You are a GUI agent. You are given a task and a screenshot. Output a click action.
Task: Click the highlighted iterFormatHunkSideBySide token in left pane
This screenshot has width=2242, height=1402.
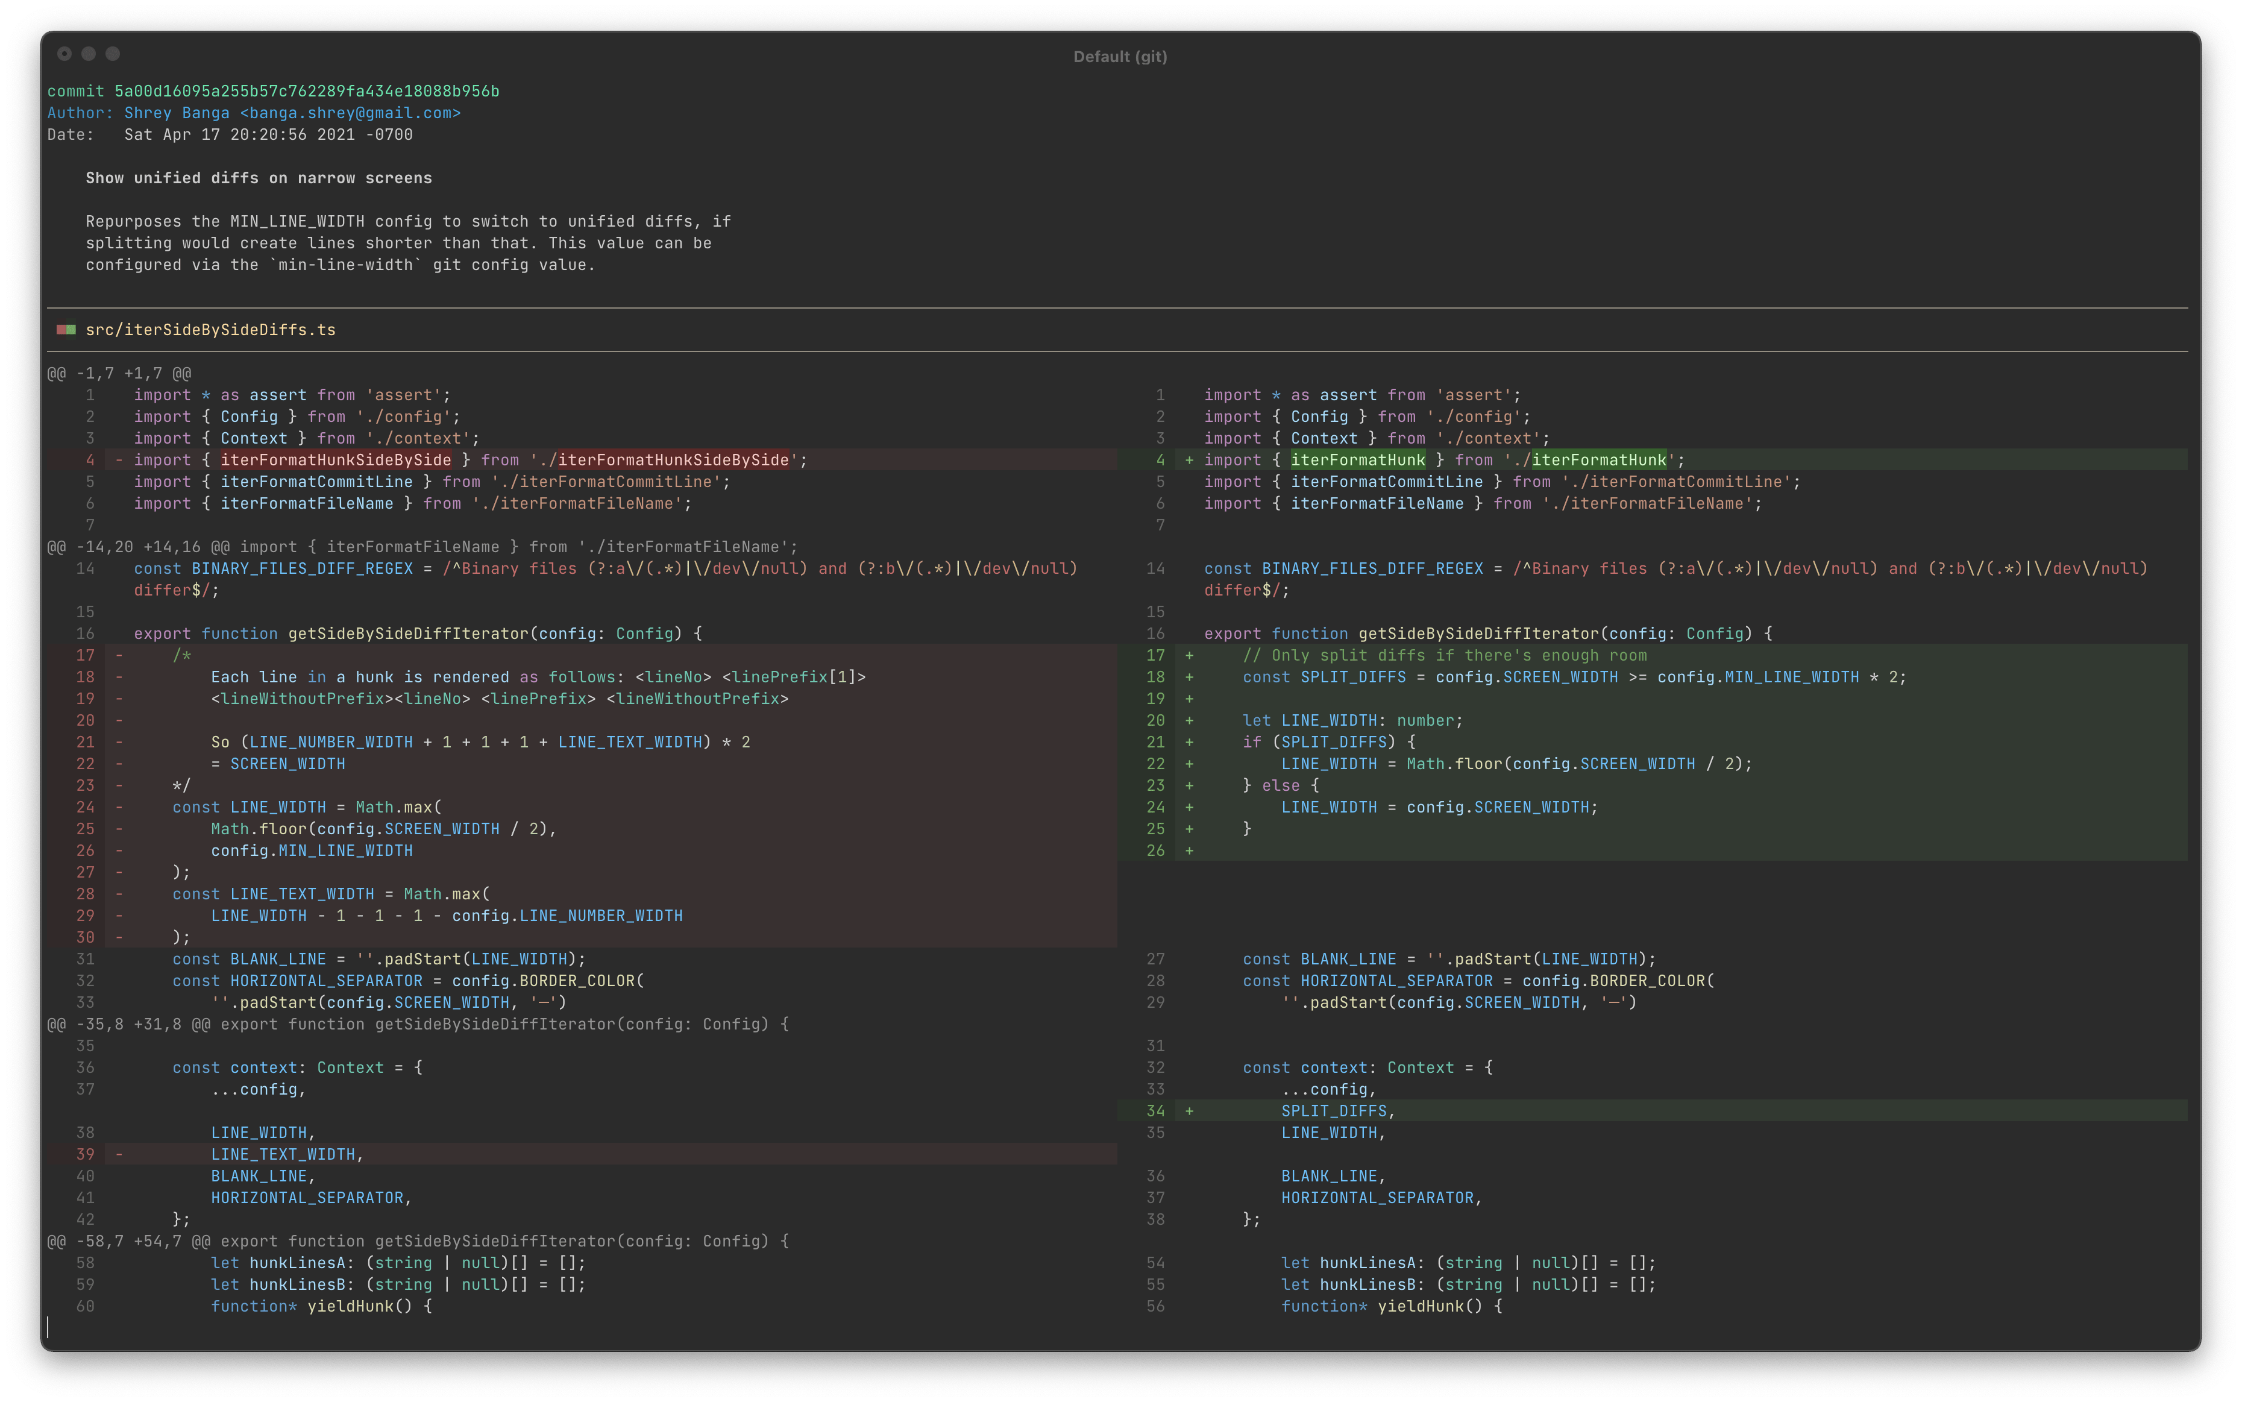(336, 459)
